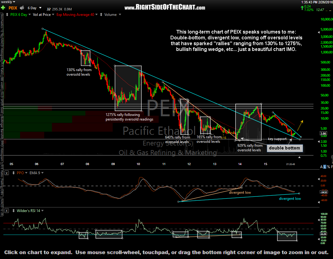Close the Wilder's RSI panel with its X
The image size is (333, 259).
(7, 210)
